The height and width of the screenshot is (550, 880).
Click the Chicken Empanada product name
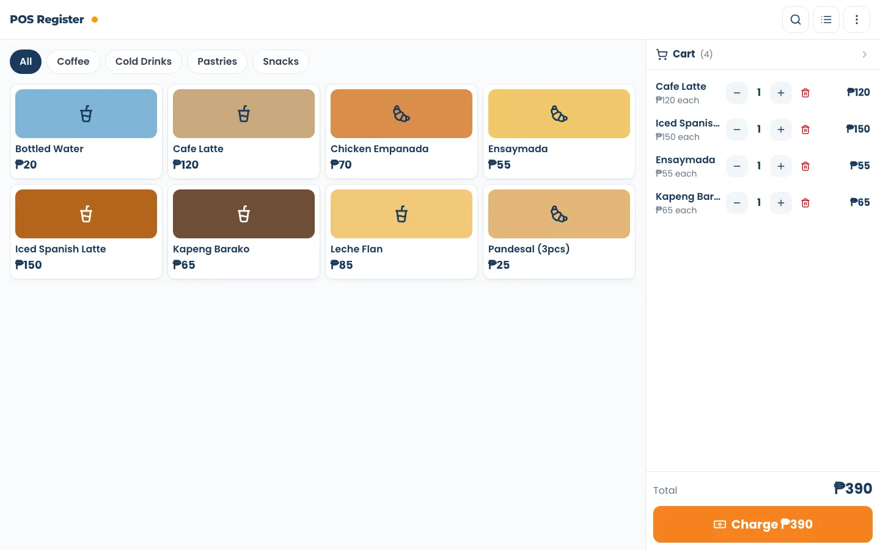coord(380,149)
